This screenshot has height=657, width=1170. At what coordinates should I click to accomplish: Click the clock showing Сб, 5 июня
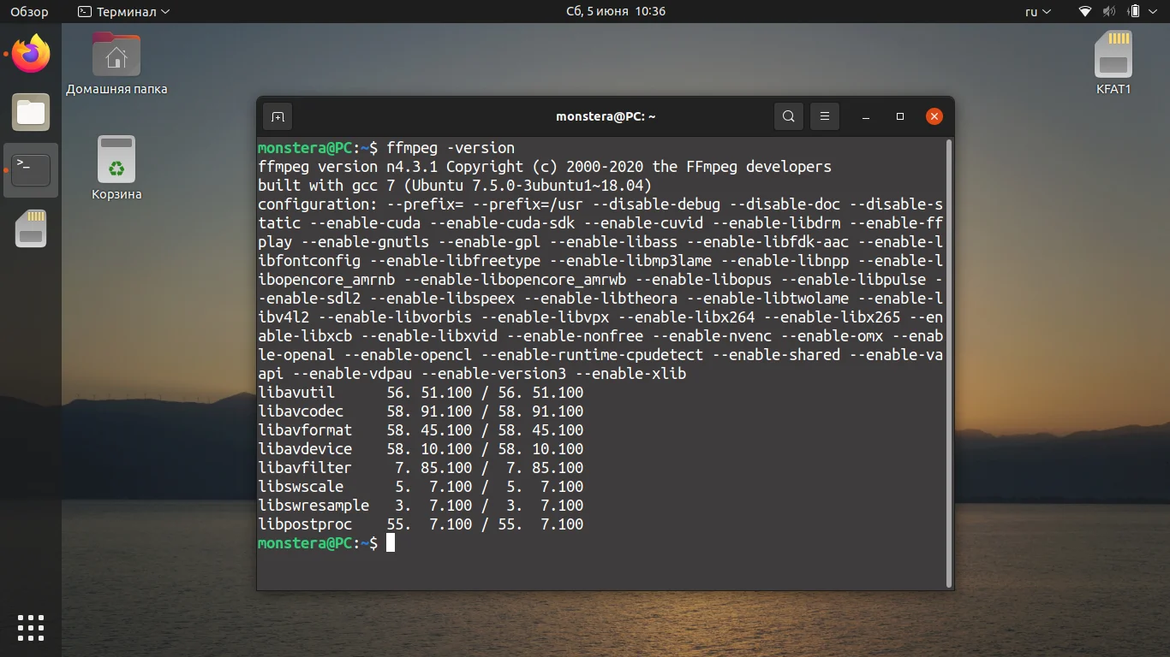pyautogui.click(x=617, y=11)
